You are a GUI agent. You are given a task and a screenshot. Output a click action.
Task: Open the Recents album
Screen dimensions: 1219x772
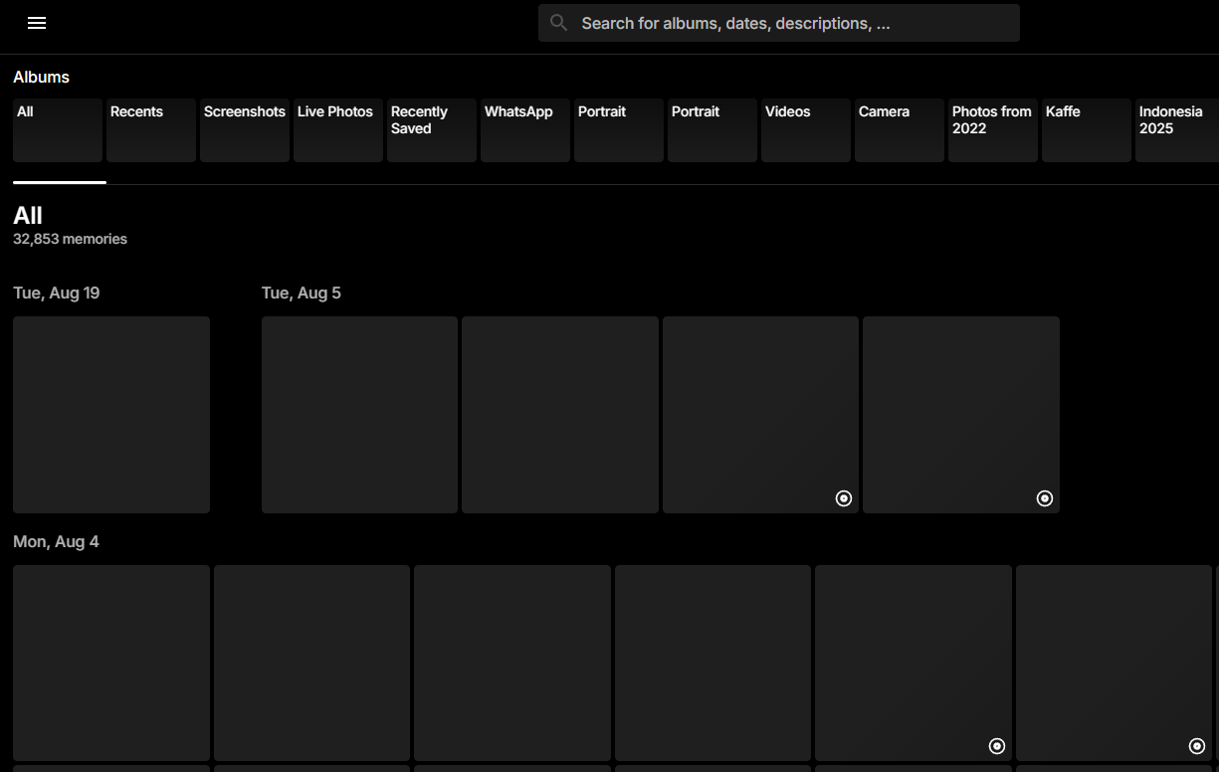(x=151, y=130)
